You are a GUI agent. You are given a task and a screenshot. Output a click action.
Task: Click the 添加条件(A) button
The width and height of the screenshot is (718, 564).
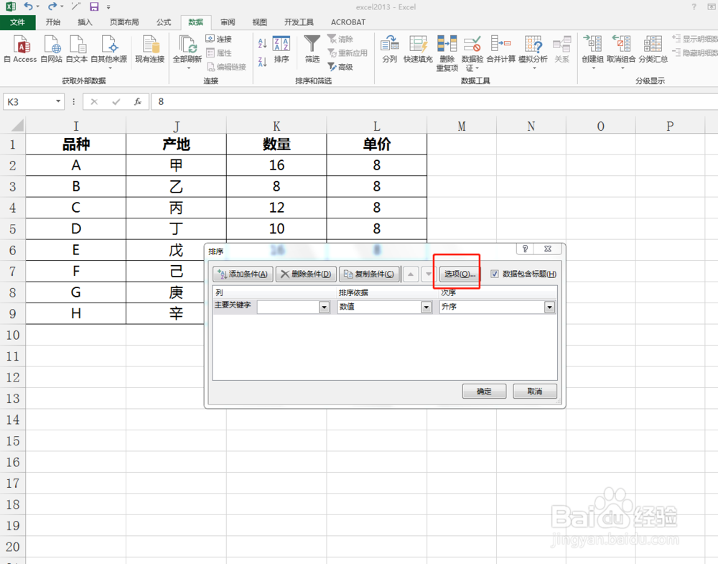point(242,274)
